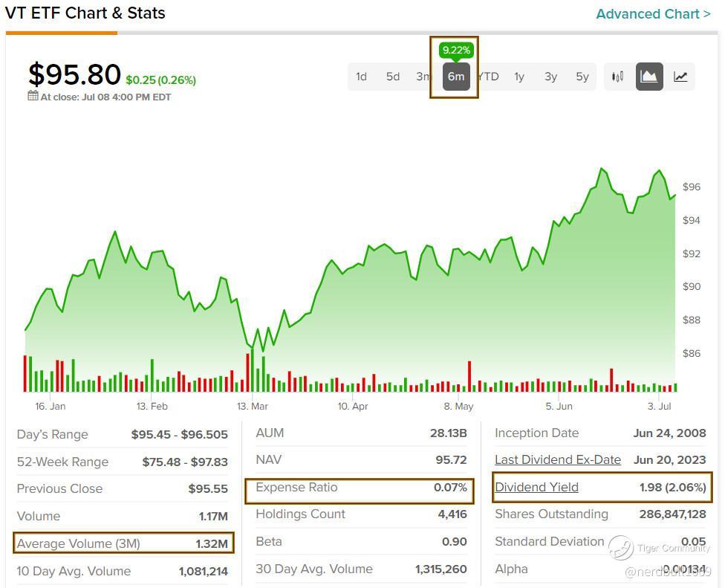Click the $95.80 price value
725x588 pixels.
[x=74, y=74]
